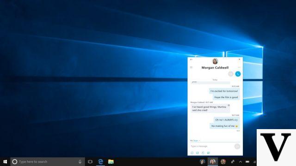
Task: Launch Microsoft Edge from the taskbar
Action: coord(100,162)
